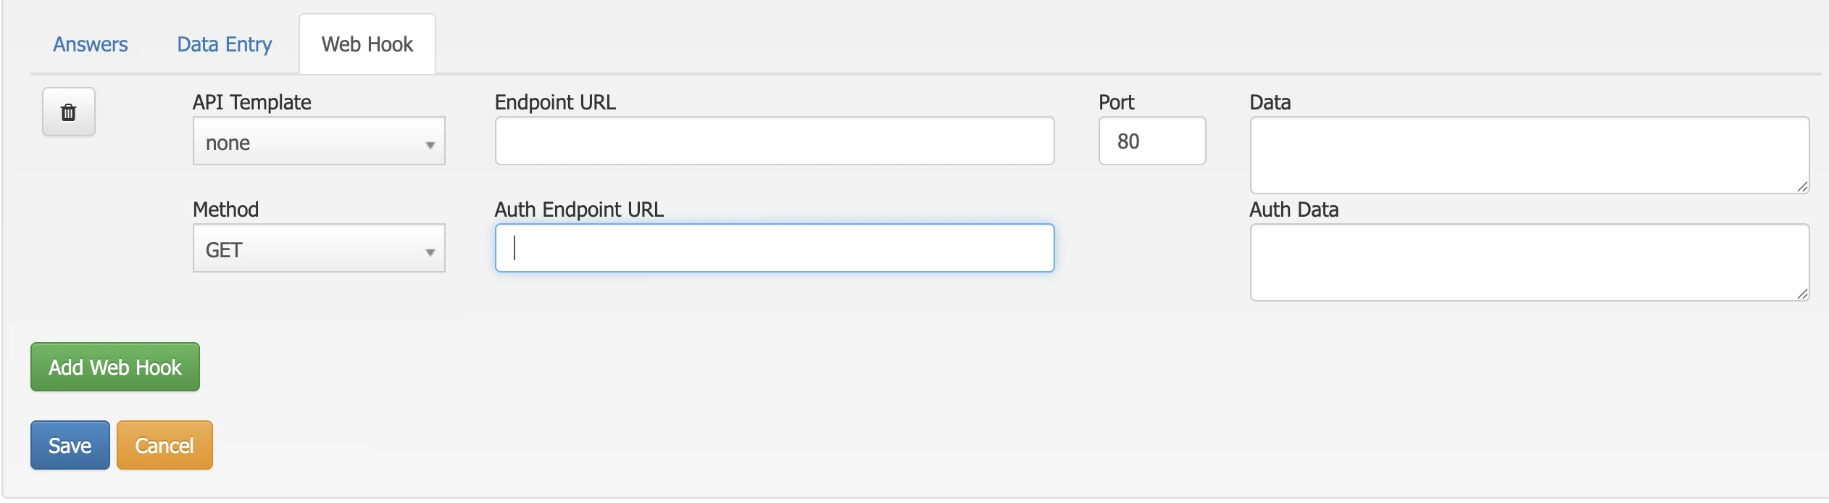Click the Add Web Hook button
The height and width of the screenshot is (503, 1829).
114,367
